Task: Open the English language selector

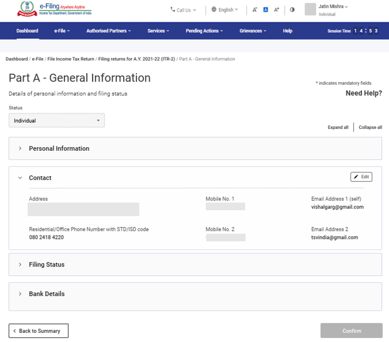Action: pos(224,10)
